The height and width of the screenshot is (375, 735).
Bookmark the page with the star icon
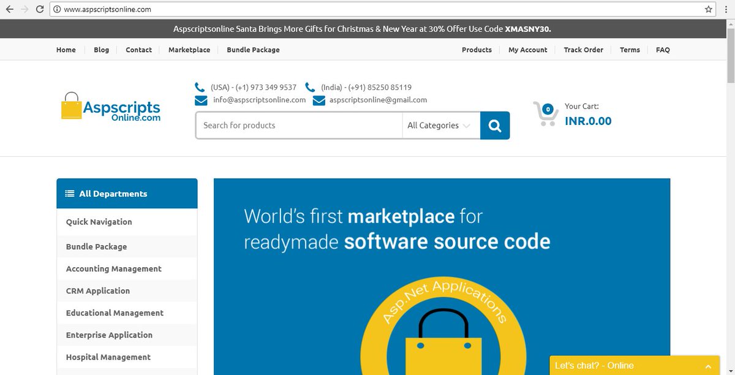[709, 9]
